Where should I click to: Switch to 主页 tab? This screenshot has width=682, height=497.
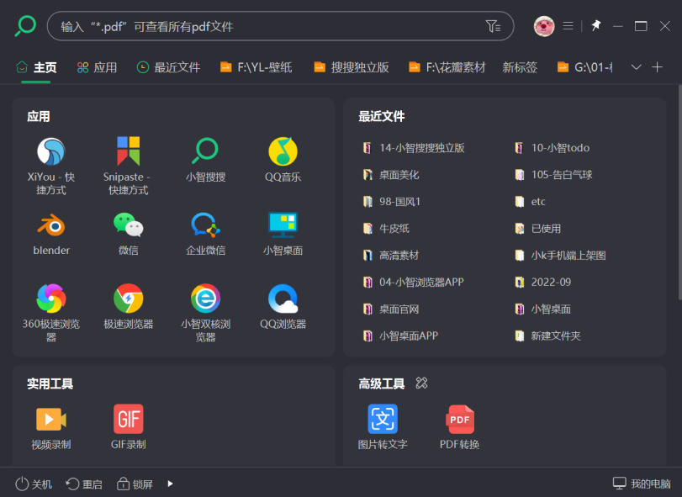(x=36, y=67)
